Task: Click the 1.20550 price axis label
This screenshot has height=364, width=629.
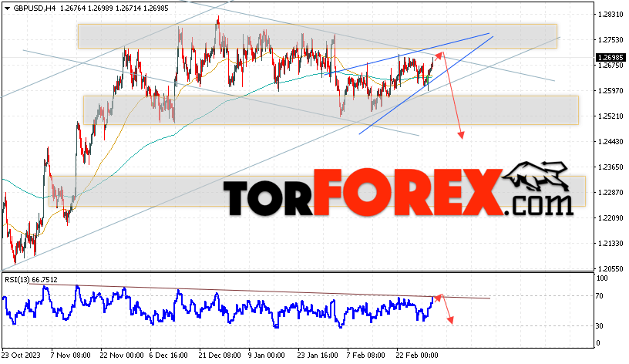Action: pyautogui.click(x=610, y=268)
